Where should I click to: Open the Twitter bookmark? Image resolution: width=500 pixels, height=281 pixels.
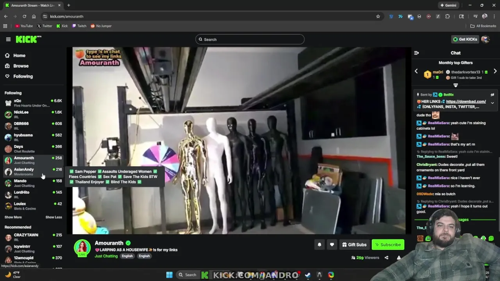click(45, 26)
